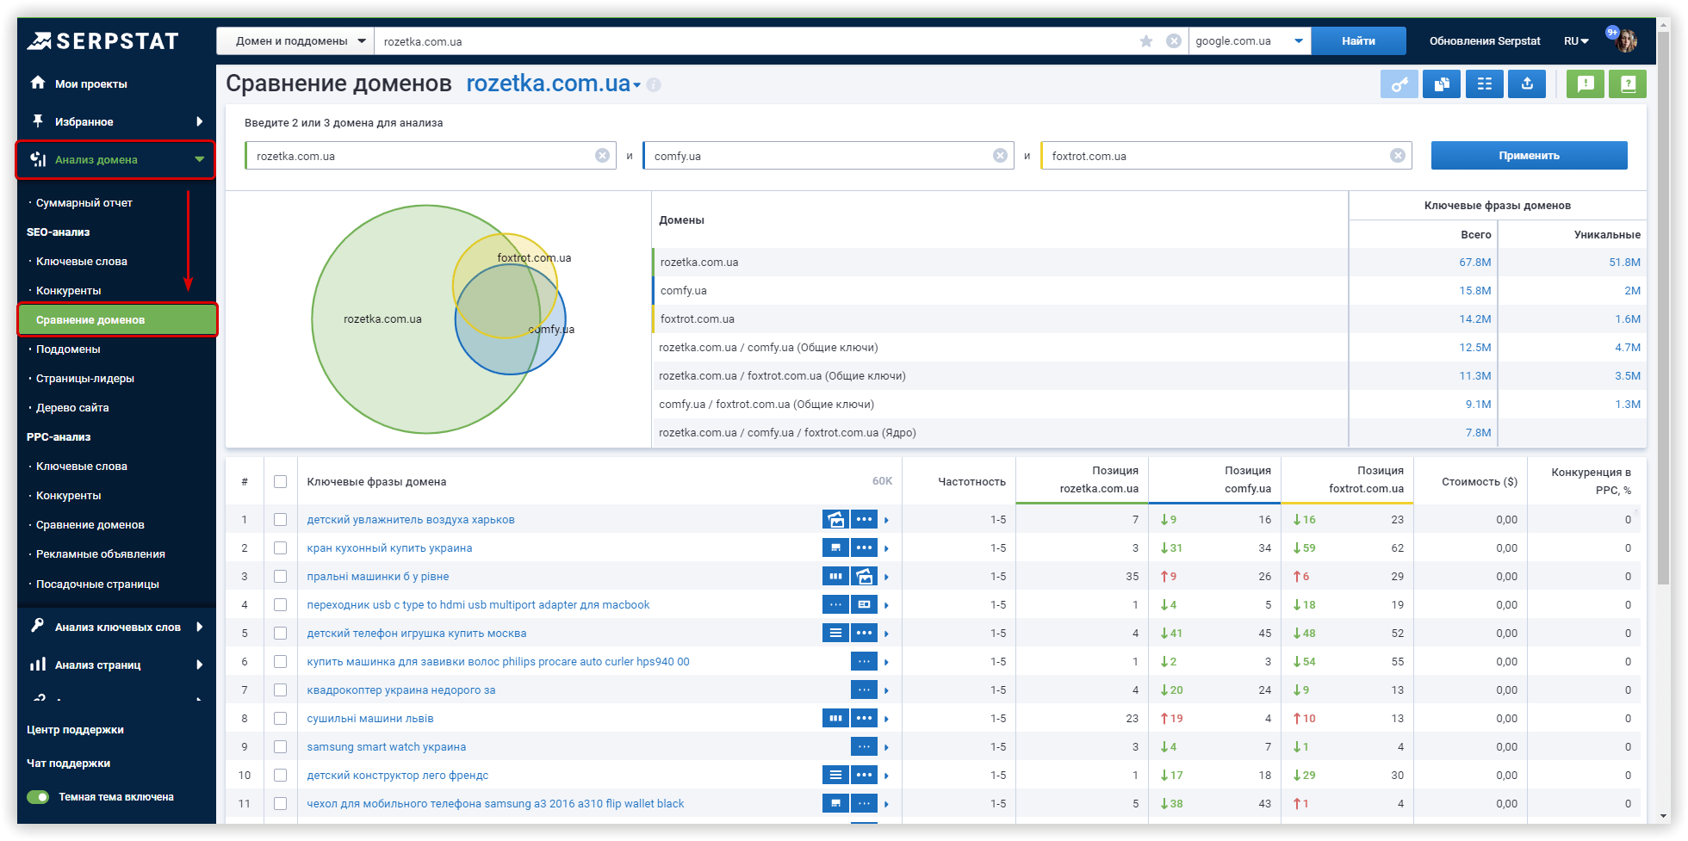Screen dimensions: 1688x841
Task: Click the copy documents icon button
Action: pyautogui.click(x=1442, y=84)
